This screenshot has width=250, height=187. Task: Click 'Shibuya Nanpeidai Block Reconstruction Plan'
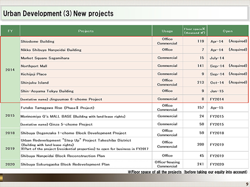point(62,156)
